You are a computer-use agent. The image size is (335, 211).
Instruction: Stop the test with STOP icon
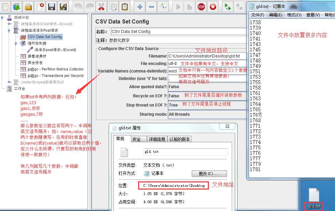tap(201, 6)
